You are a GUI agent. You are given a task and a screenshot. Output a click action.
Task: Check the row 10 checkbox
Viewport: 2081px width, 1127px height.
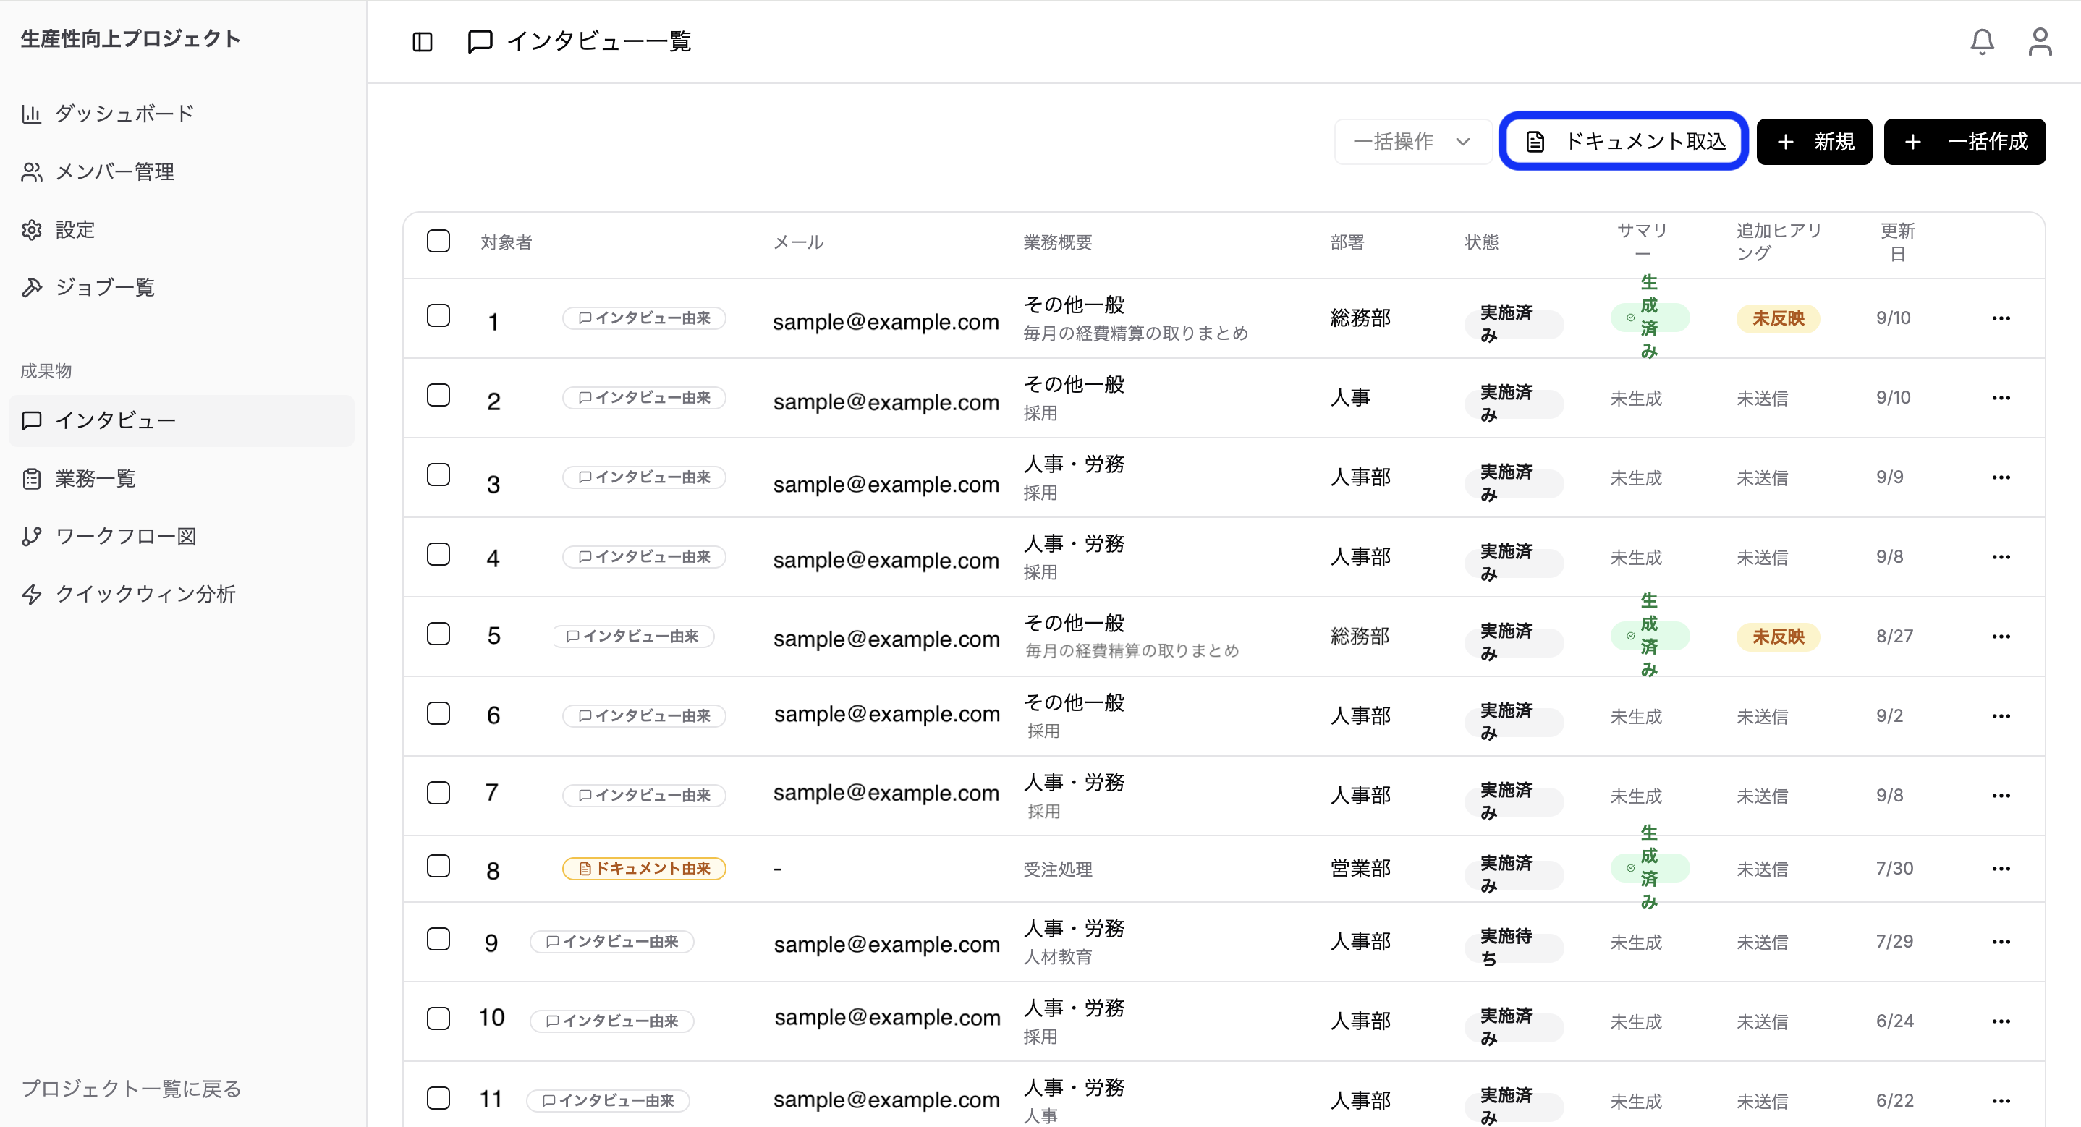pos(438,1018)
